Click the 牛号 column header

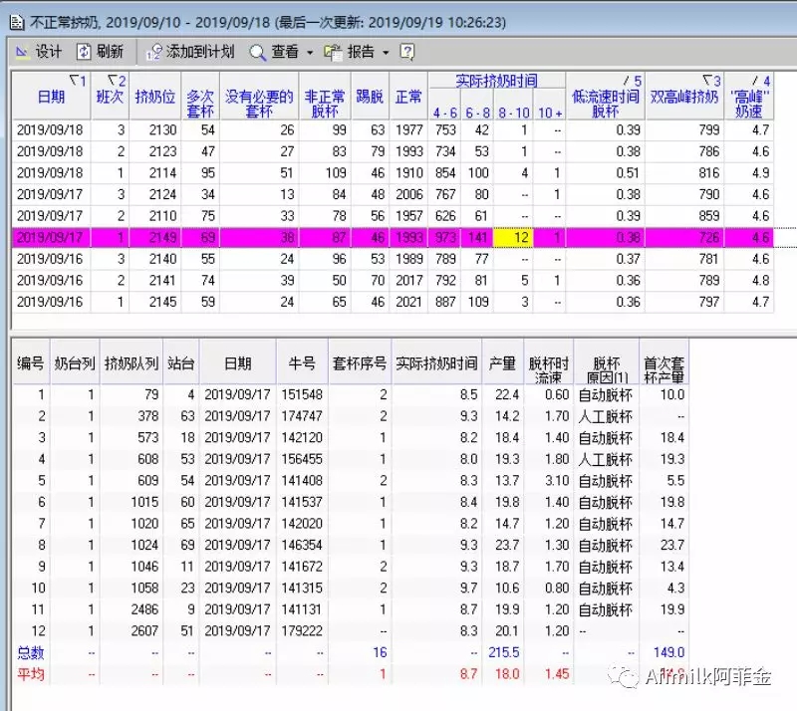(302, 362)
